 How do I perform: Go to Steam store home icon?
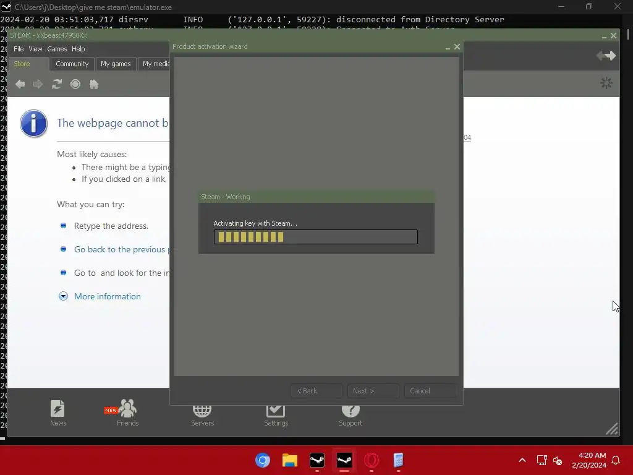click(94, 84)
